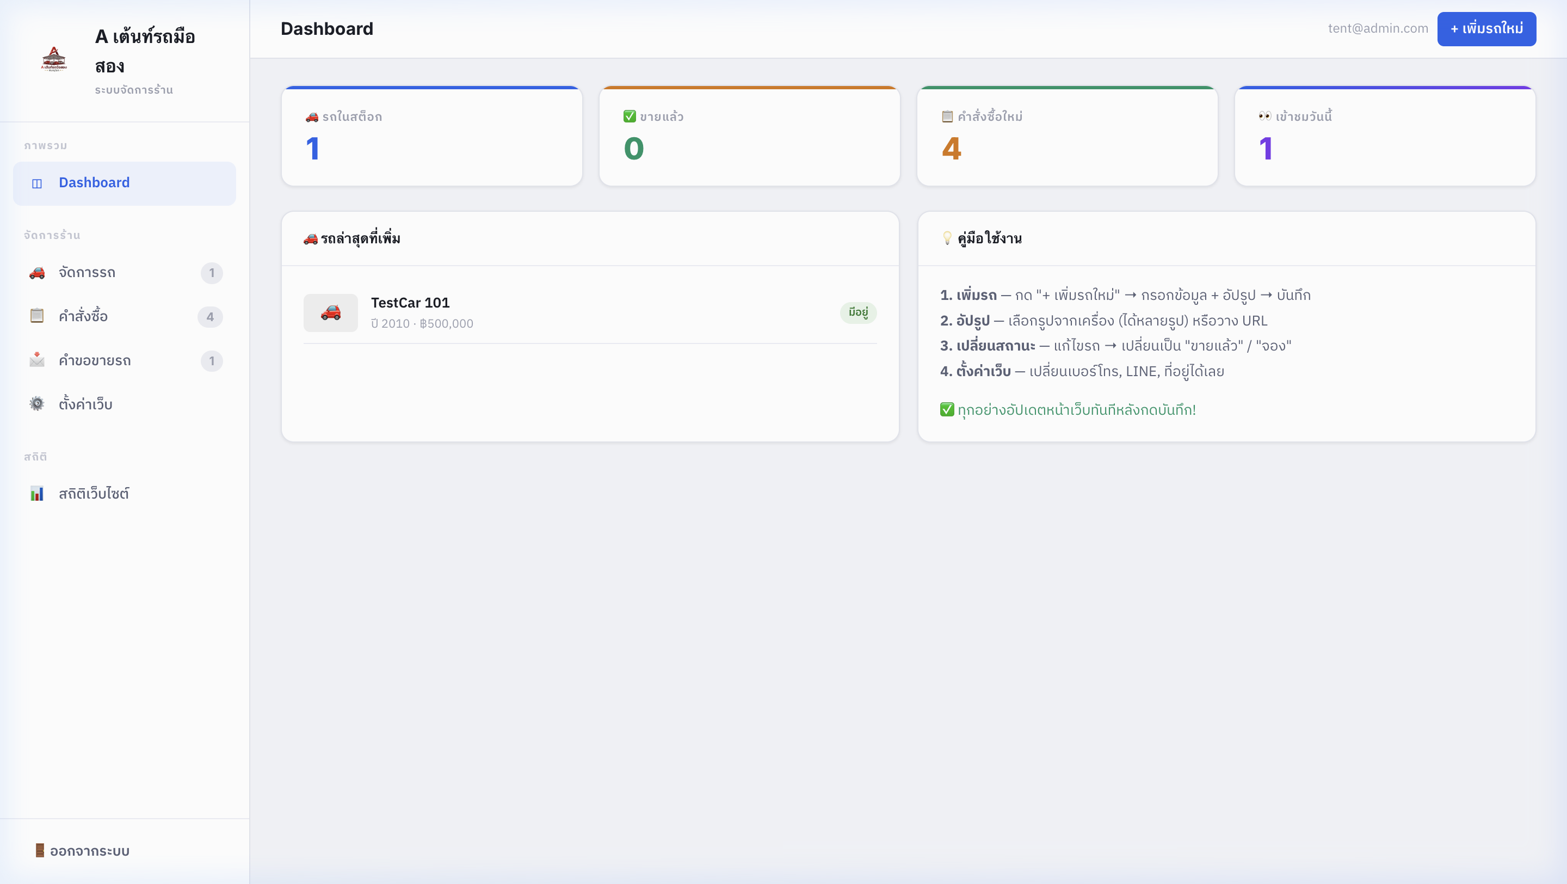
Task: Click the clipboard icon beside คำสั่งซื้อ
Action: point(37,316)
